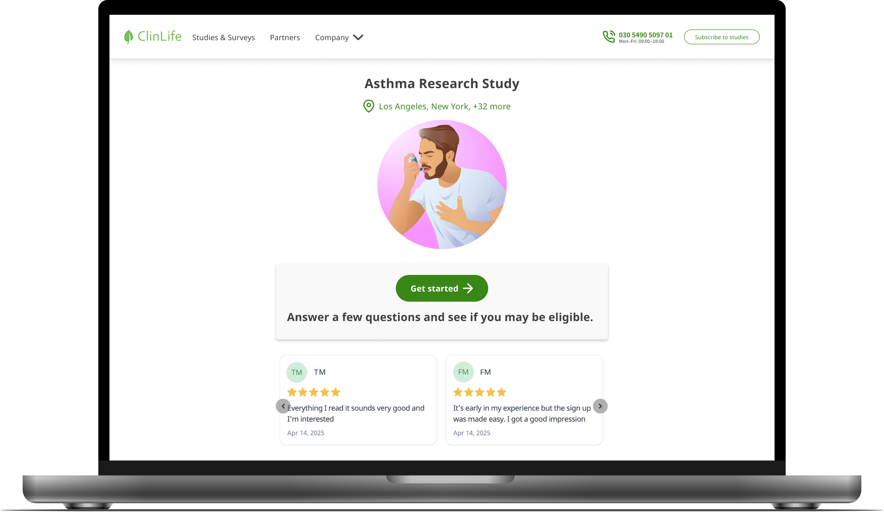Image resolution: width=884 pixels, height=512 pixels.
Task: Click the phone handset icon in header
Action: click(x=609, y=36)
